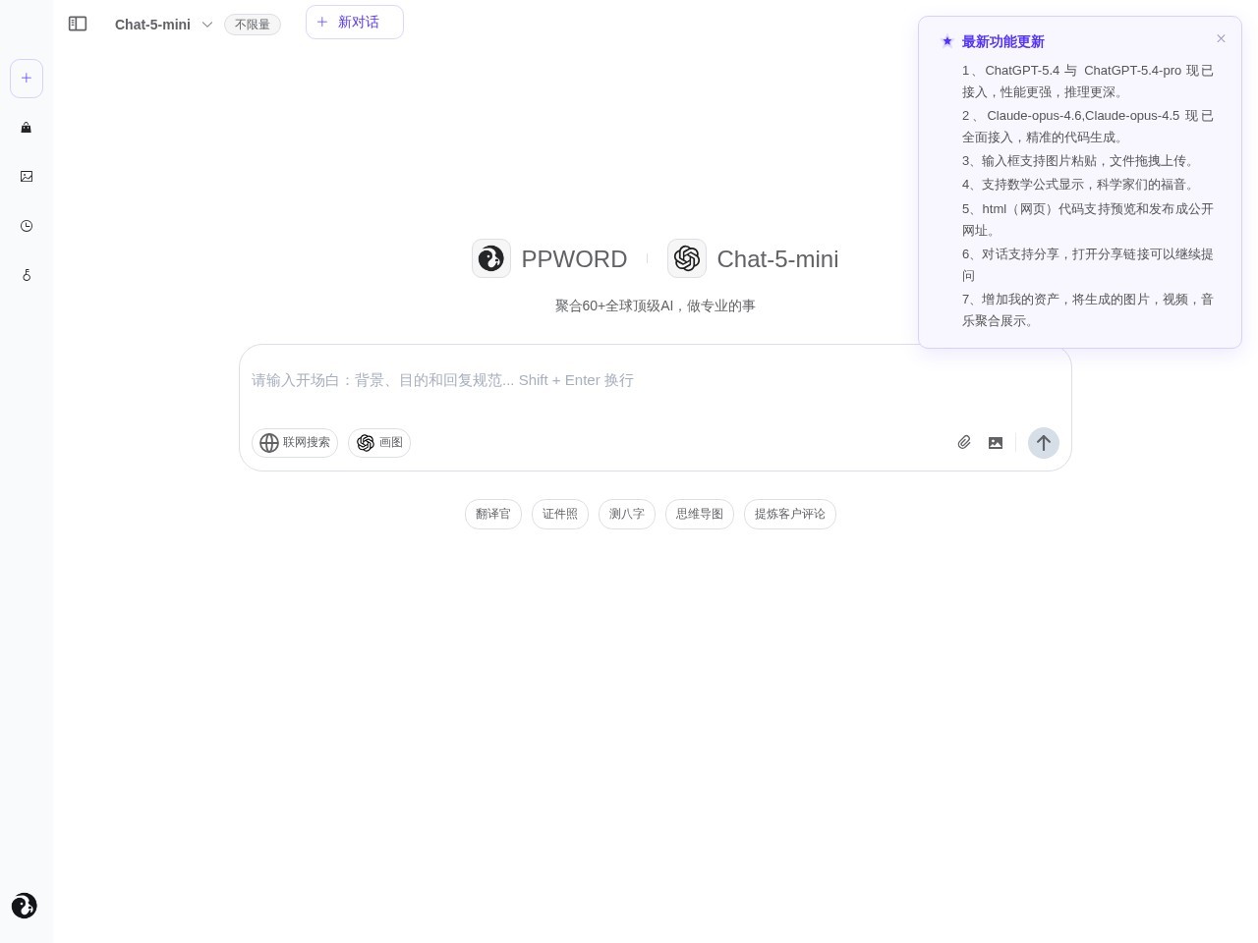Open the image gallery in the sidebar
1258x943 pixels.
click(x=27, y=177)
